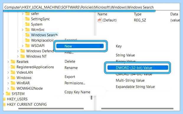The height and width of the screenshot is (114, 183).
Task: Open the New submenu in context menu
Action: tap(80, 46)
